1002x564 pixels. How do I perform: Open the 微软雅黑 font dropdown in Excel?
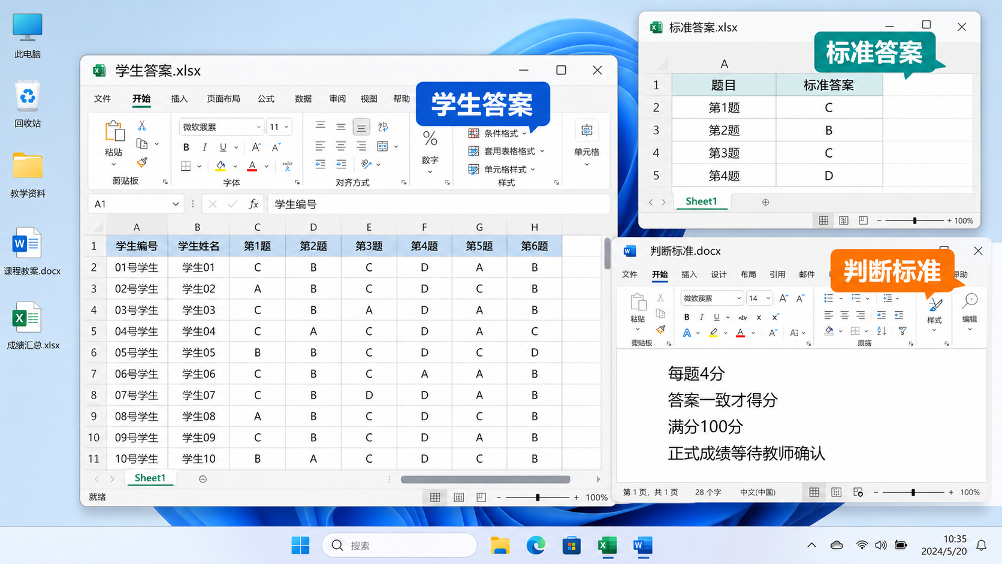pyautogui.click(x=258, y=127)
